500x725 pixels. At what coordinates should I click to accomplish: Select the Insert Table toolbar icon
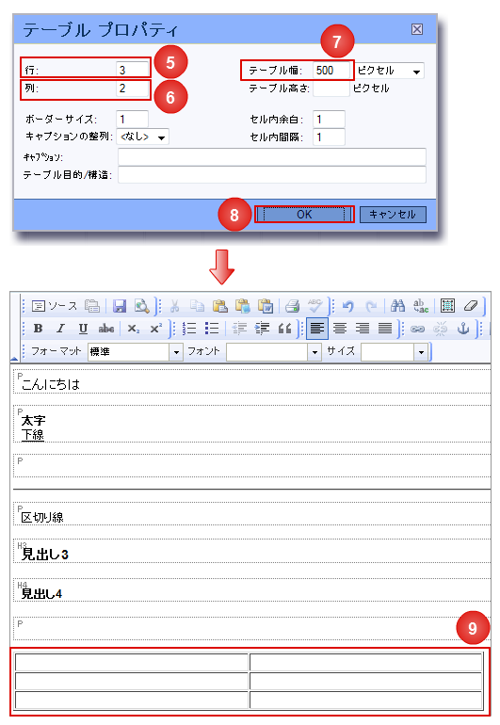[447, 306]
